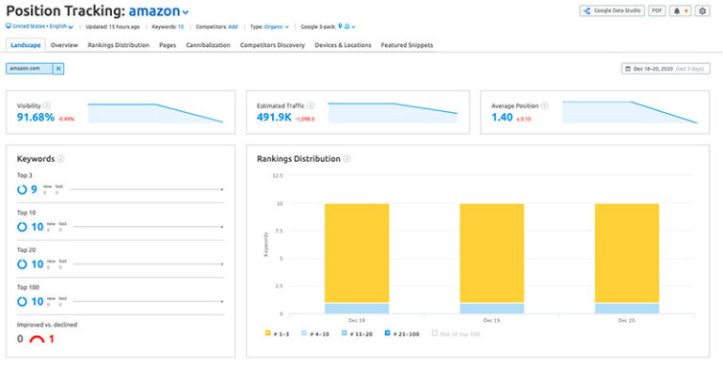Enable Out of top 100 checkbox
This screenshot has width=723, height=367.
435,333
